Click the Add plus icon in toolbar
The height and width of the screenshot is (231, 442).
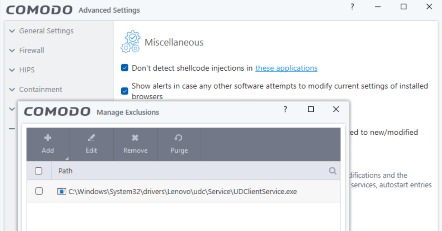(x=48, y=138)
